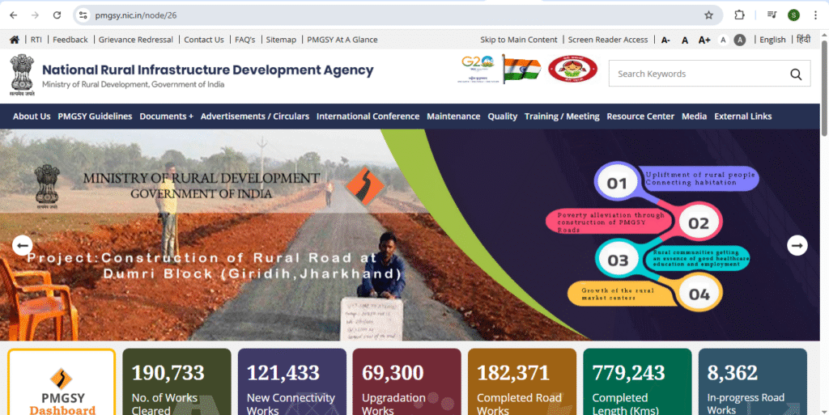Open Grievance Redressal link

[x=136, y=40]
